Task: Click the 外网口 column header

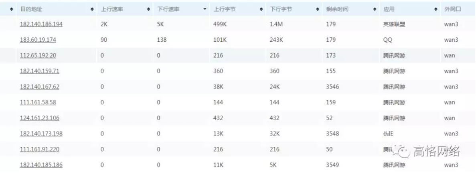Action: click(452, 9)
